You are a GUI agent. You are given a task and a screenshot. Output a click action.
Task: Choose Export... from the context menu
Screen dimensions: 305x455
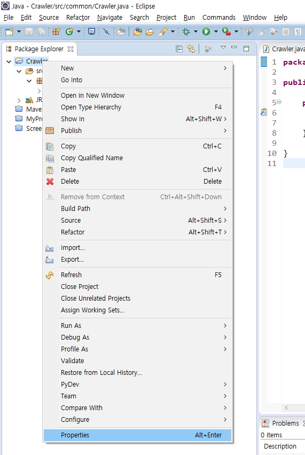[138, 260]
